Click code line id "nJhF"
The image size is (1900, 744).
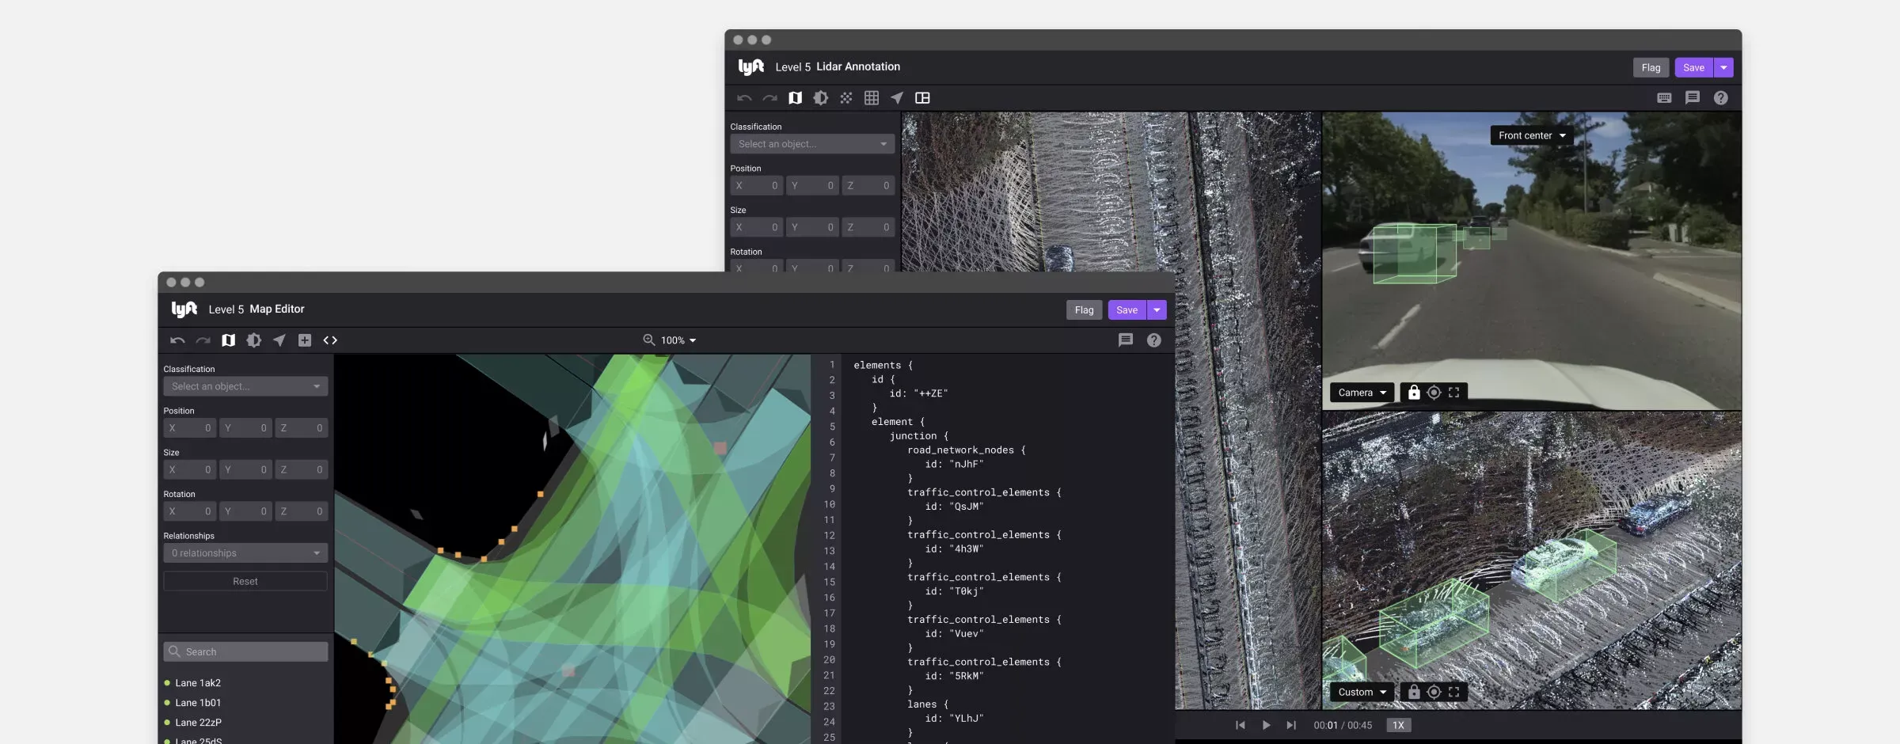(x=954, y=465)
